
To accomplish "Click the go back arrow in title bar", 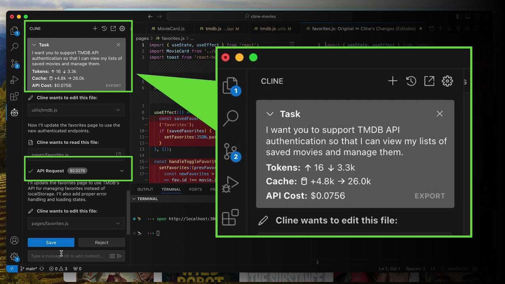I will 150,16.
